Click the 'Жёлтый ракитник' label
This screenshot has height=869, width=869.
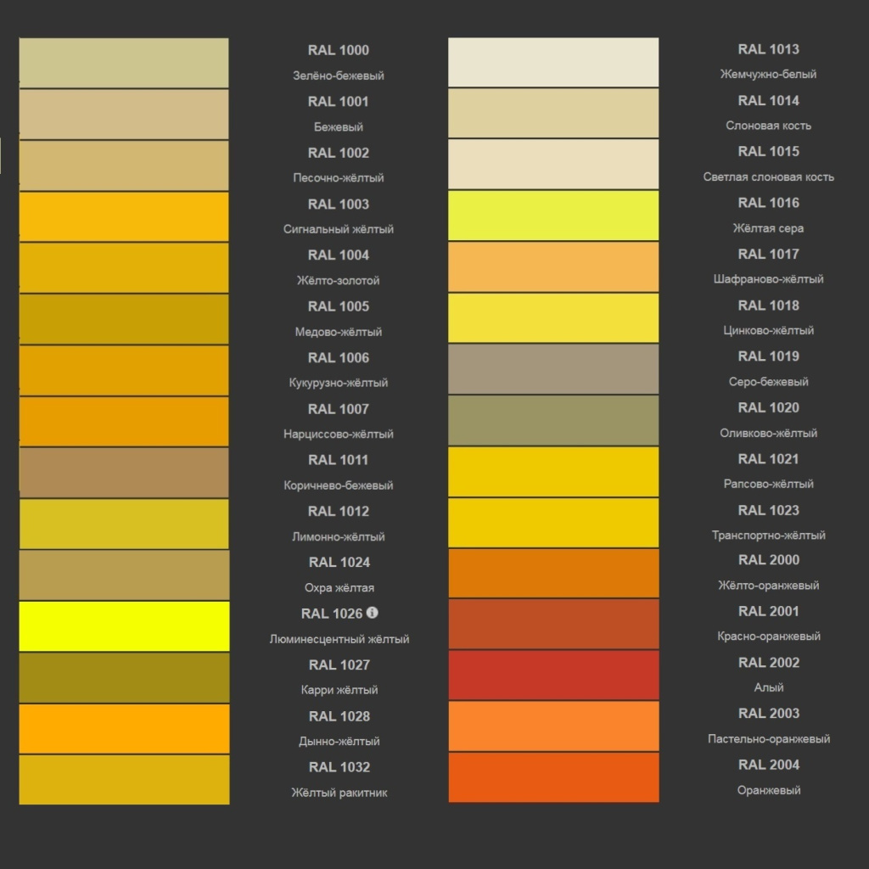point(339,793)
